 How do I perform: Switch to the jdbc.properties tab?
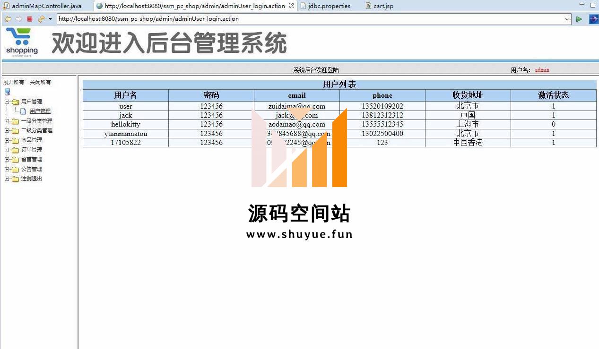point(329,6)
